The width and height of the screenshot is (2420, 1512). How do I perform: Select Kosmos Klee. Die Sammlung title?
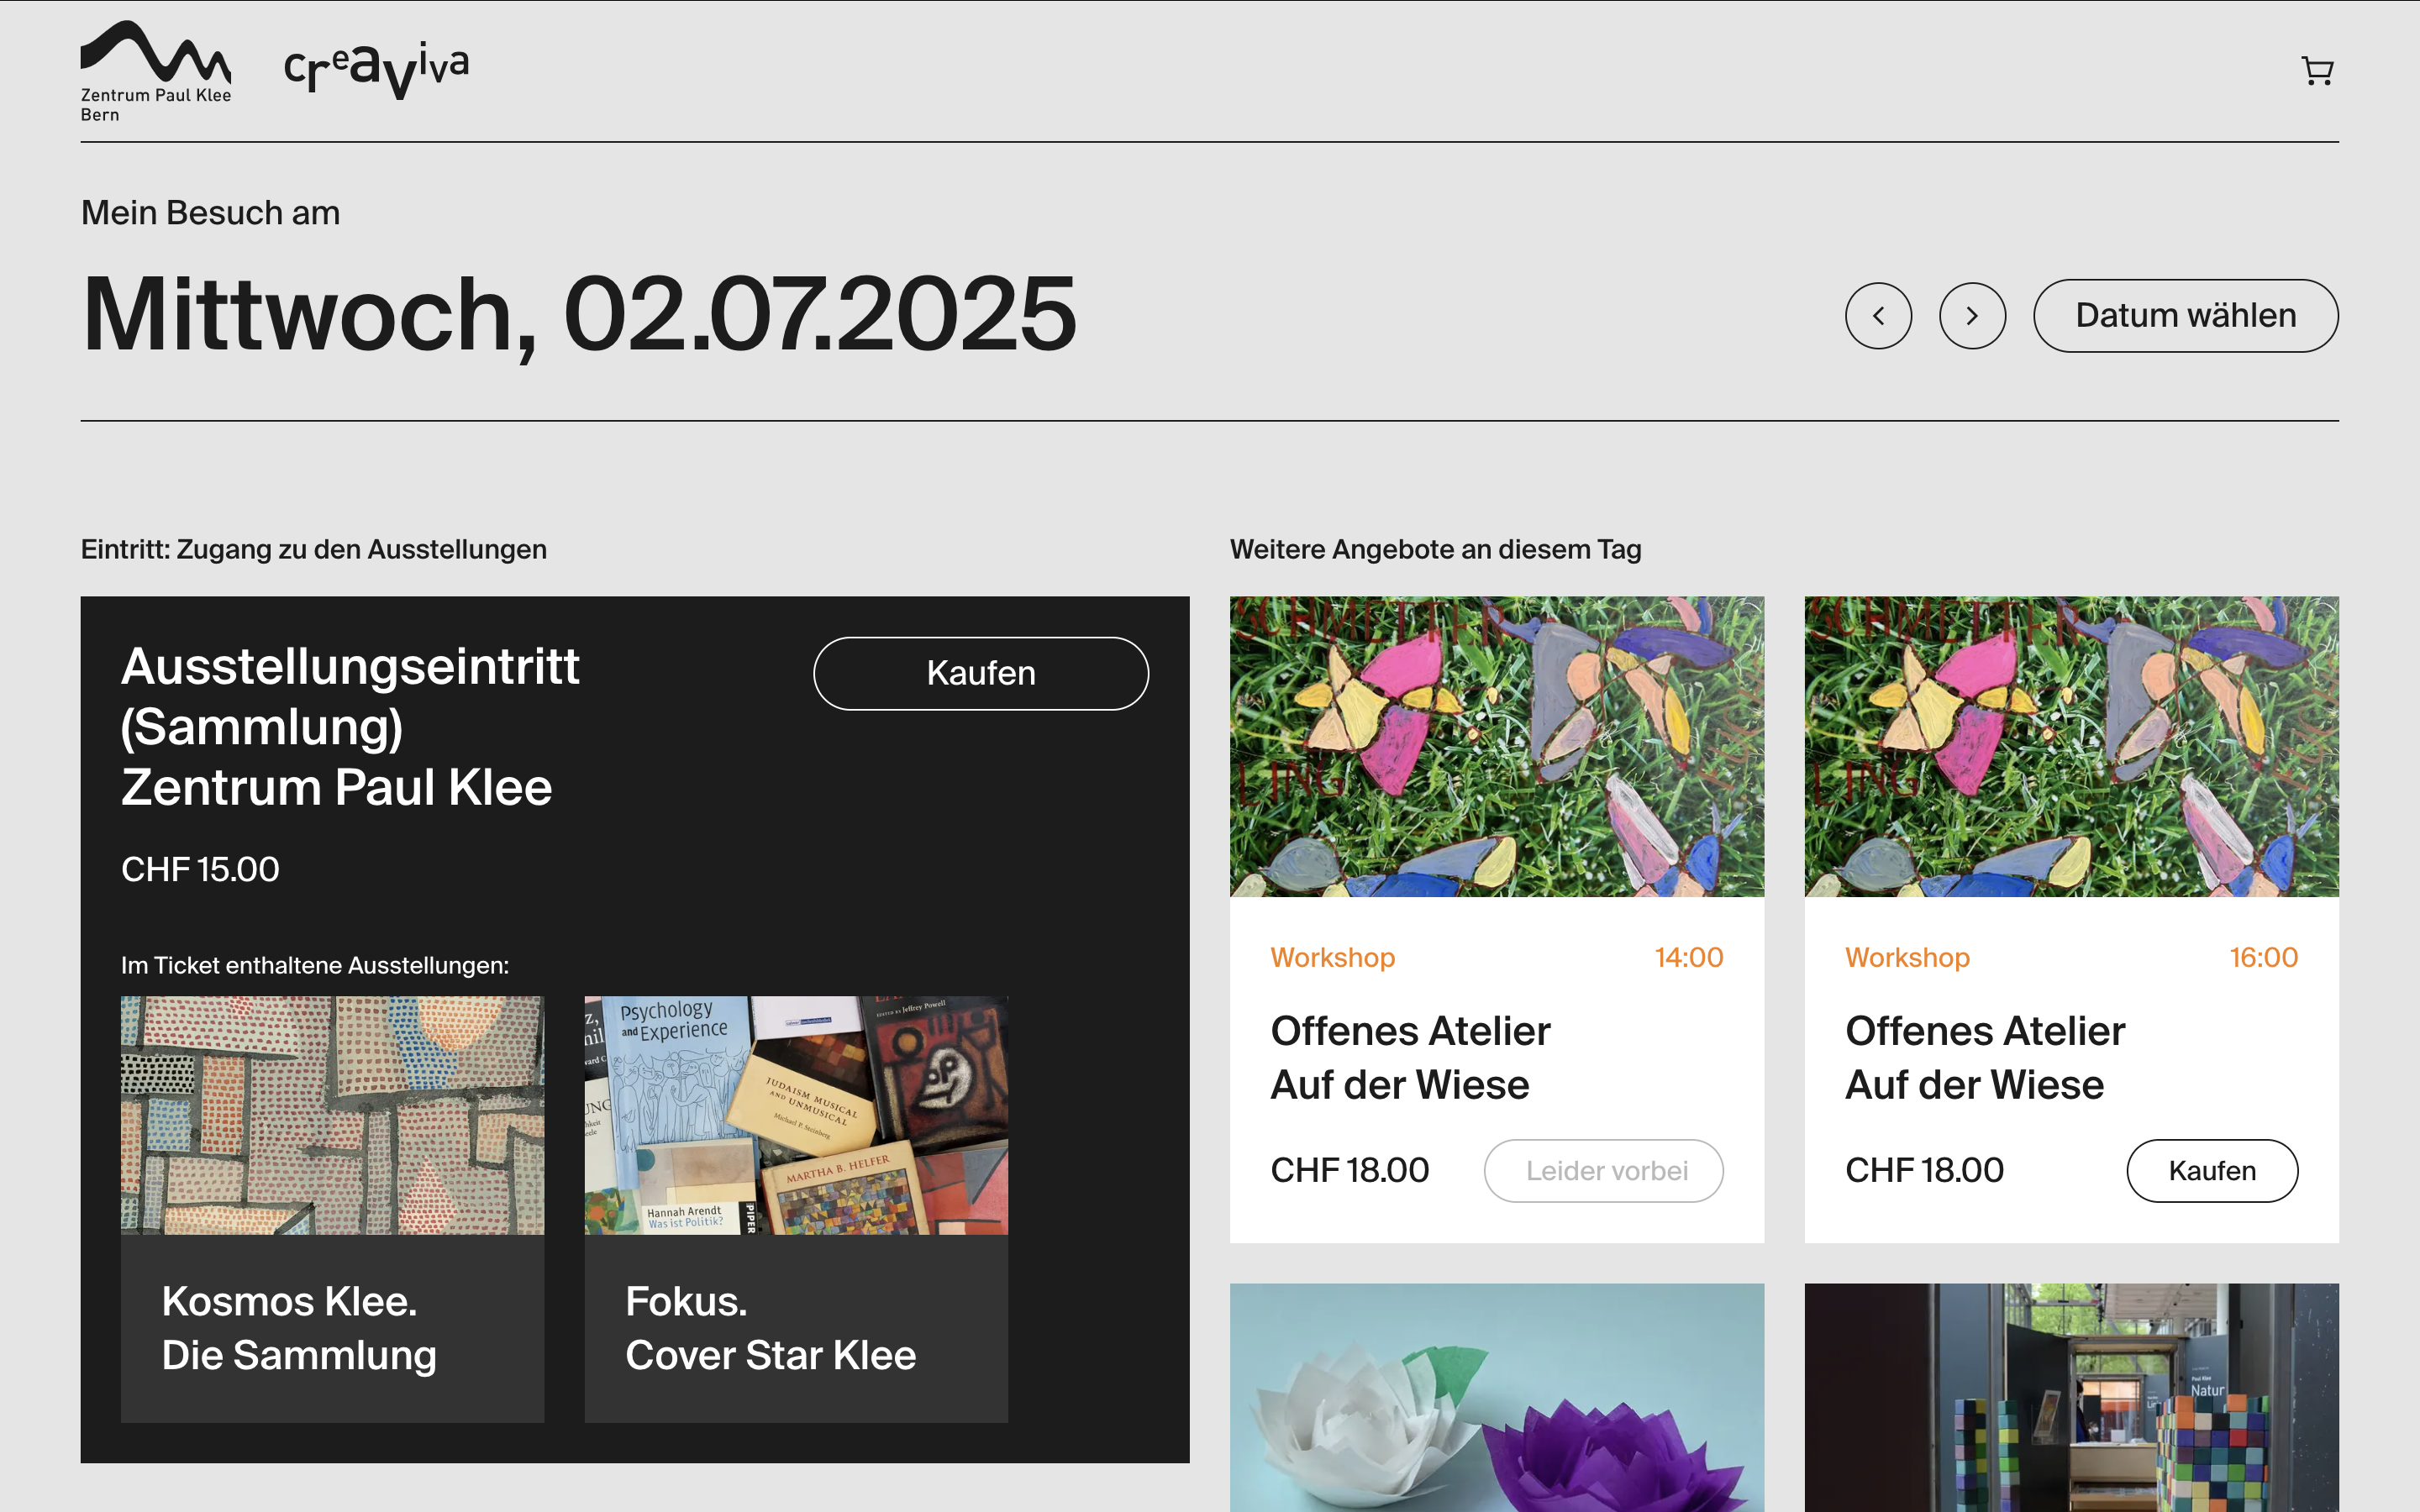tap(299, 1328)
